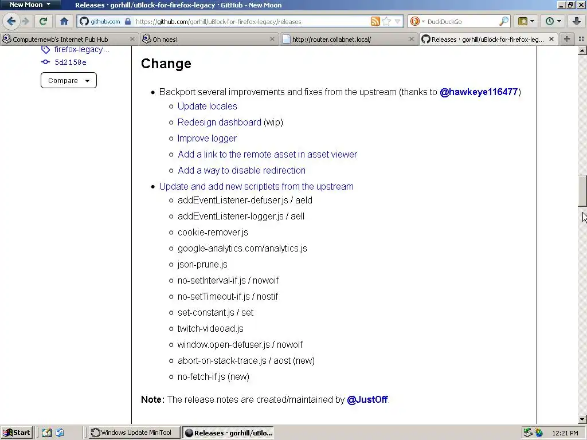
Task: Click the vertical scrollbar thumb
Action: coord(582,191)
